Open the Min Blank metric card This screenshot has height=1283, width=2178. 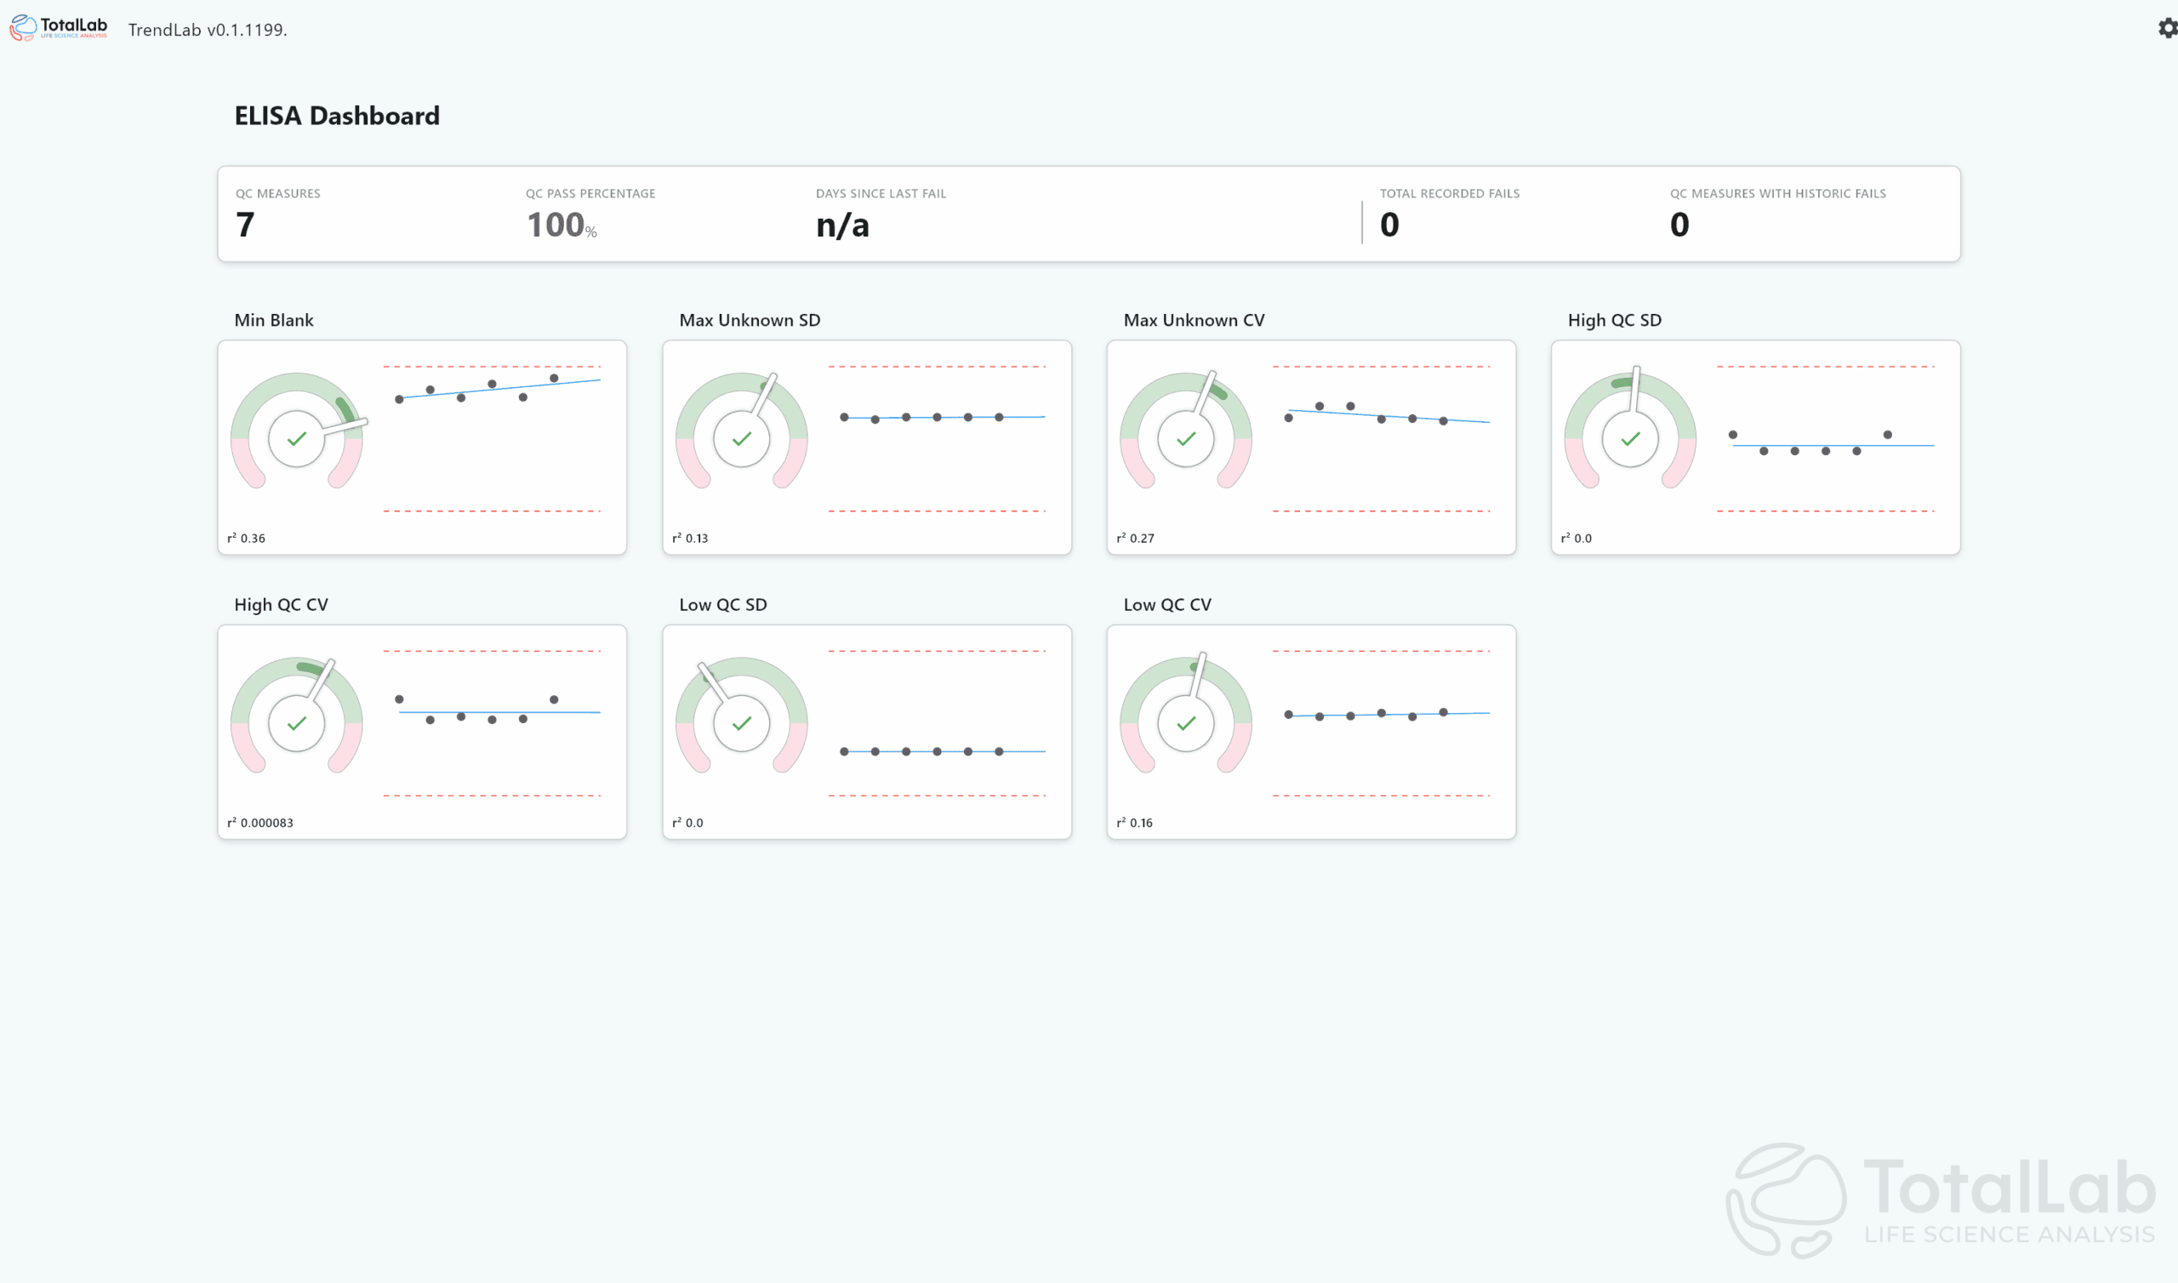coord(422,447)
